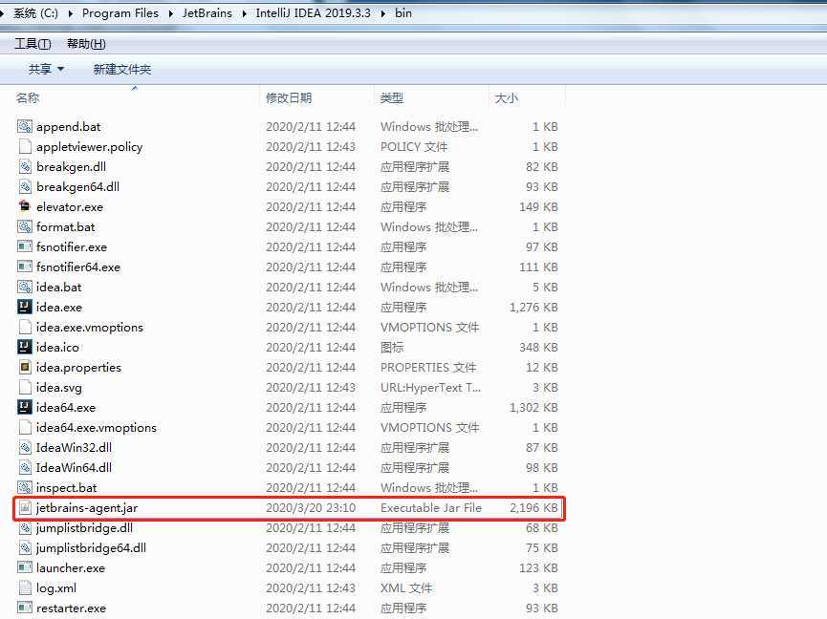This screenshot has width=827, height=619.
Task: Click the idea64.exe IntelliJ icon
Action: coord(25,407)
